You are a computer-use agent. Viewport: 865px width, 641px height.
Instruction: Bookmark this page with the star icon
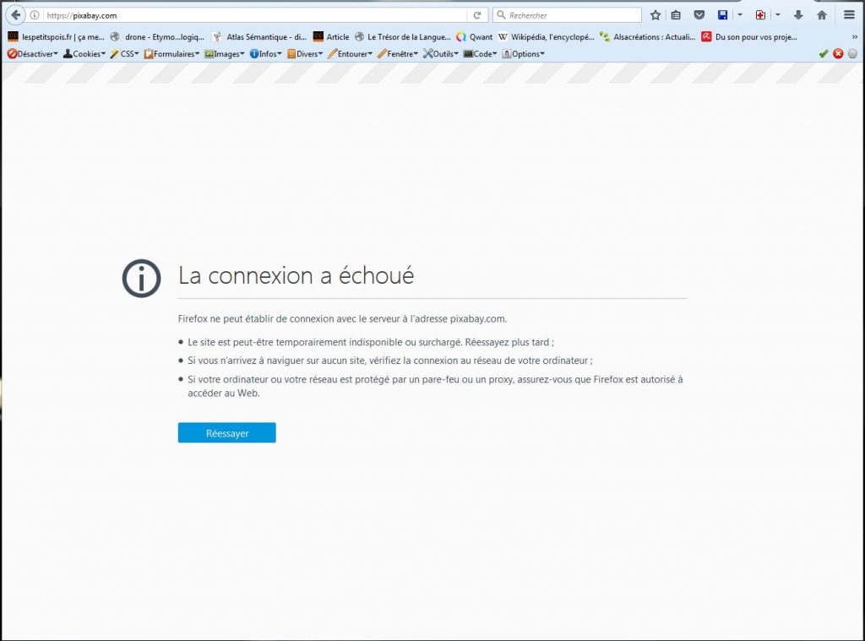(x=656, y=15)
